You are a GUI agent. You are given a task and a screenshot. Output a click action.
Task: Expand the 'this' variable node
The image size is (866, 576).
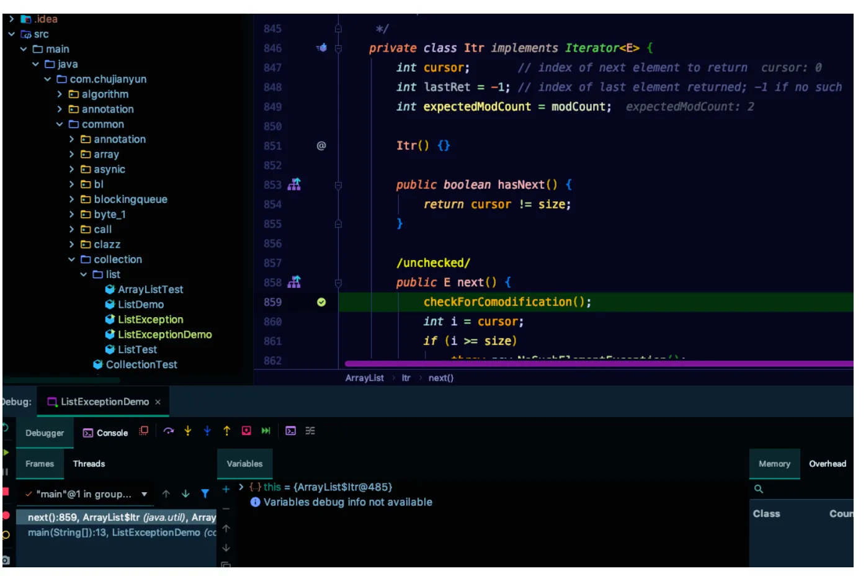point(241,487)
